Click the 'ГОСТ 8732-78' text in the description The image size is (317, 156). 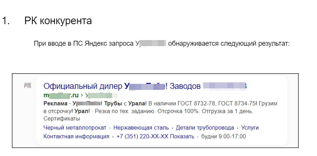coord(184,103)
